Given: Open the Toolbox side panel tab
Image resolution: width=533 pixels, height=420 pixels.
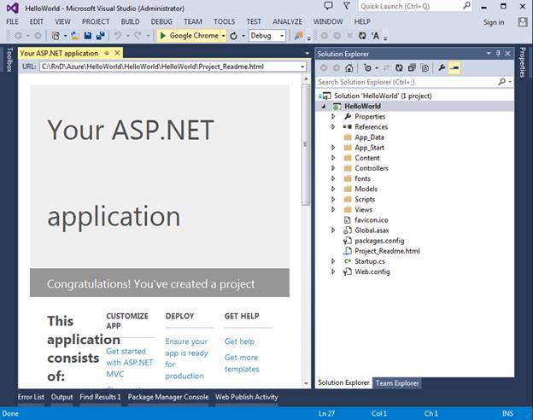Looking at the screenshot, I should pos(9,60).
